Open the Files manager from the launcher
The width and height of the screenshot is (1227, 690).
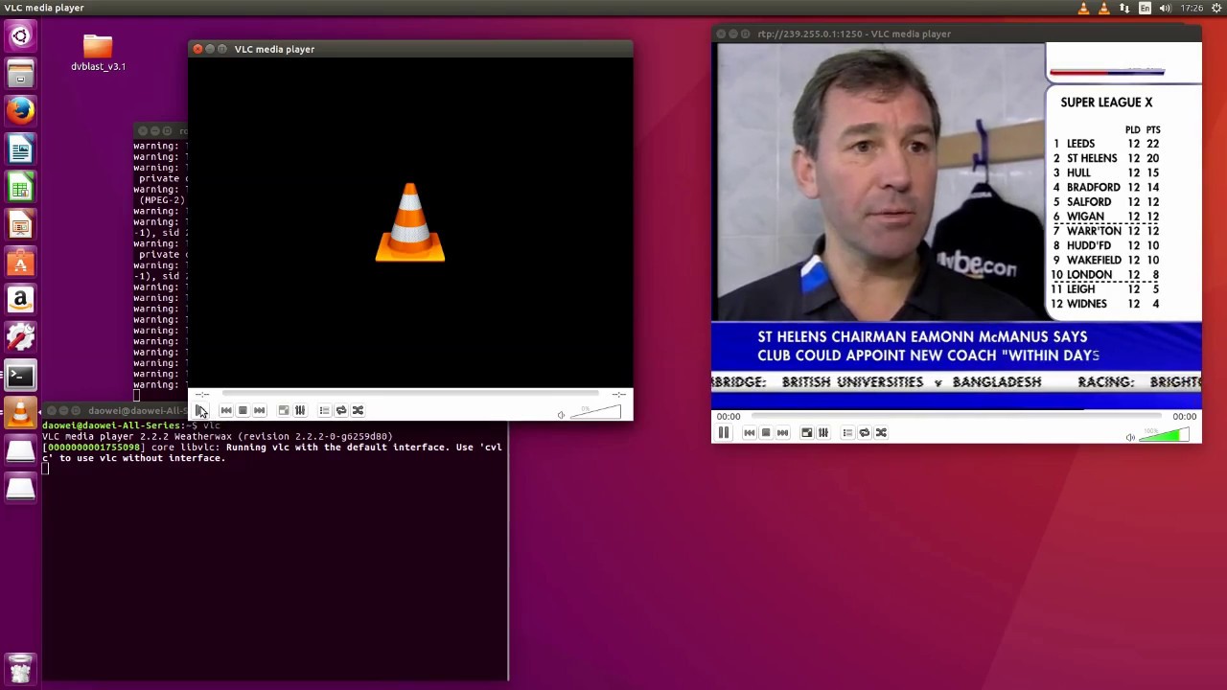(x=20, y=74)
